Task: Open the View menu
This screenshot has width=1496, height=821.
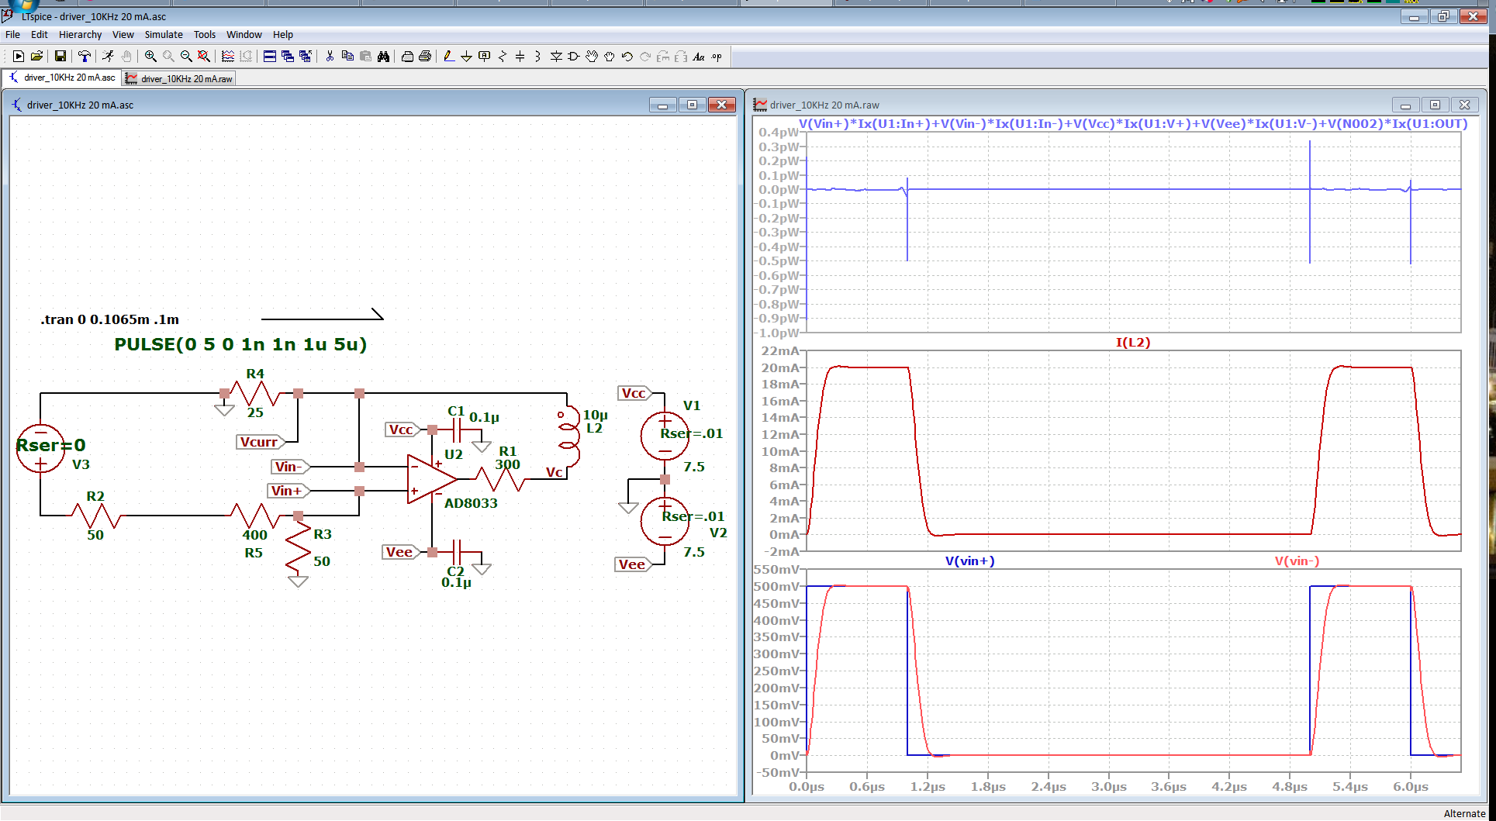Action: 123,34
